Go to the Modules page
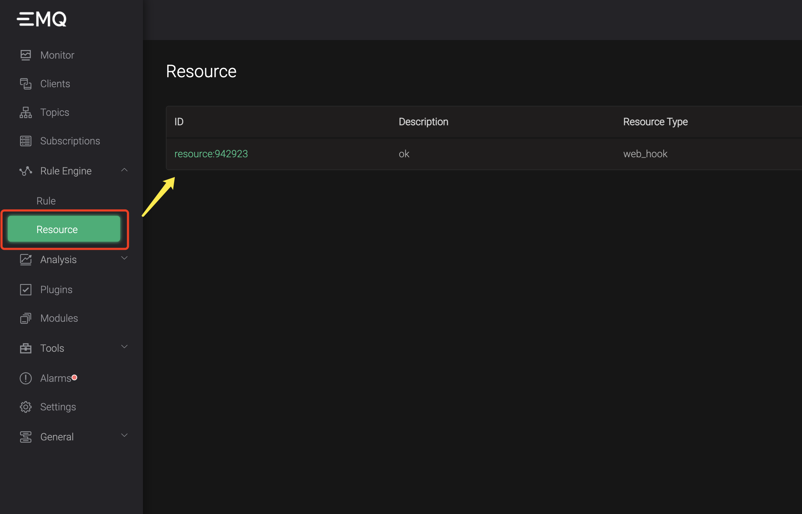Image resolution: width=802 pixels, height=514 pixels. tap(59, 318)
